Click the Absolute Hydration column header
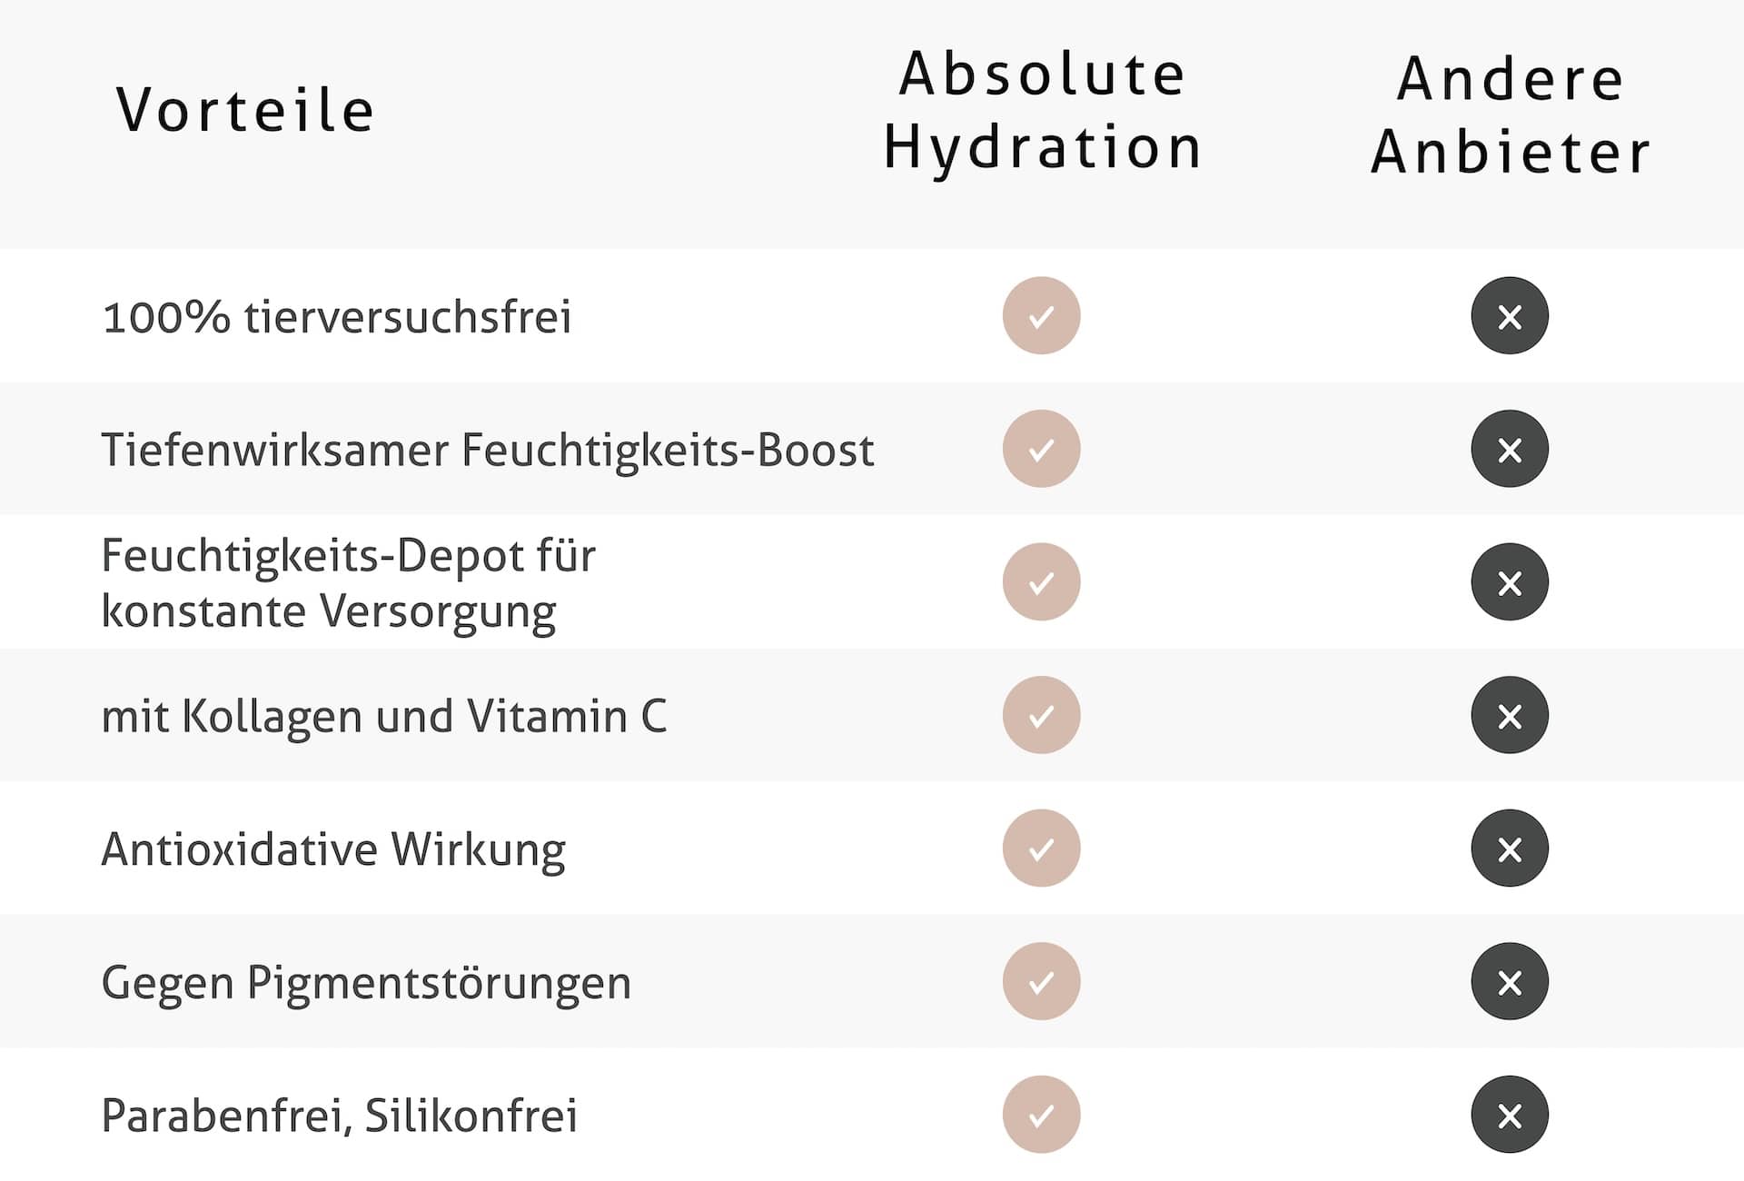This screenshot has height=1181, width=1744. pos(1043,110)
